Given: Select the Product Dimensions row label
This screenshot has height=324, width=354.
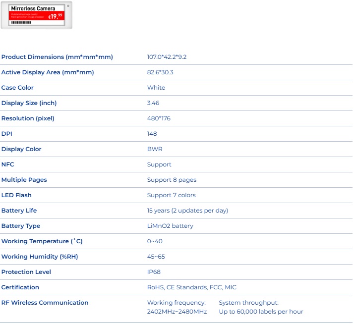Looking at the screenshot, I should point(57,57).
